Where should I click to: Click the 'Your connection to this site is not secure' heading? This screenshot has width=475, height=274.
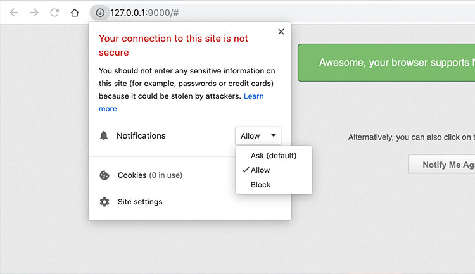click(x=174, y=46)
